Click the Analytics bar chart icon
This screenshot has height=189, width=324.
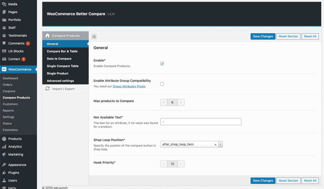point(4,147)
